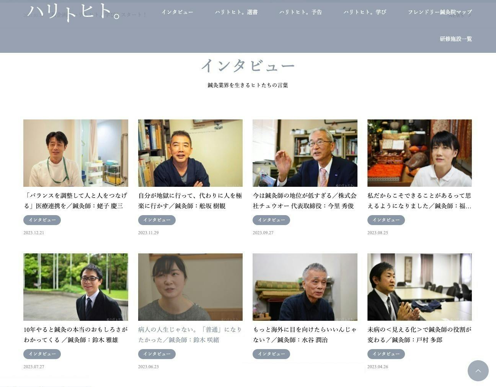Click インタビュー tag under 2023.06.23 article
Image resolution: width=496 pixels, height=387 pixels.
click(x=157, y=354)
